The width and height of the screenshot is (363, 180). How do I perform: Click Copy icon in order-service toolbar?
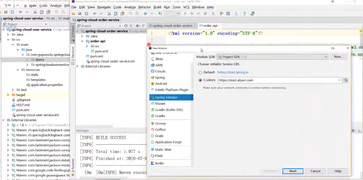click(x=116, y=14)
